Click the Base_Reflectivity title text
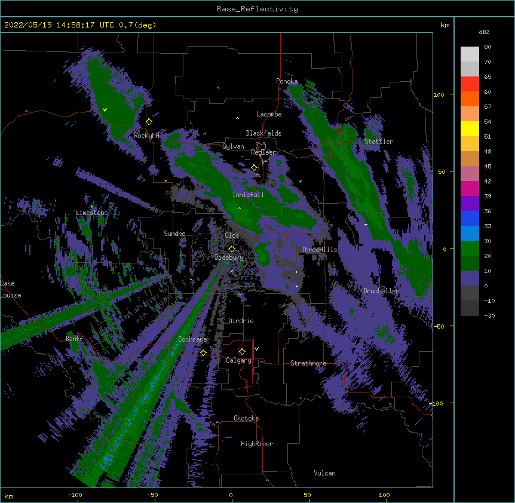 tap(257, 9)
